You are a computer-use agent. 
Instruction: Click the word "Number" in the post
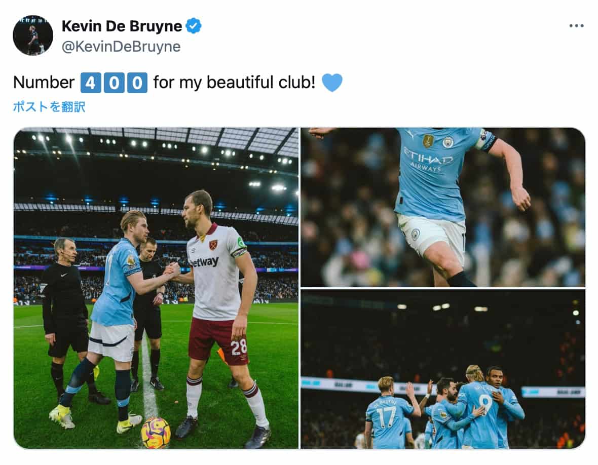point(44,83)
